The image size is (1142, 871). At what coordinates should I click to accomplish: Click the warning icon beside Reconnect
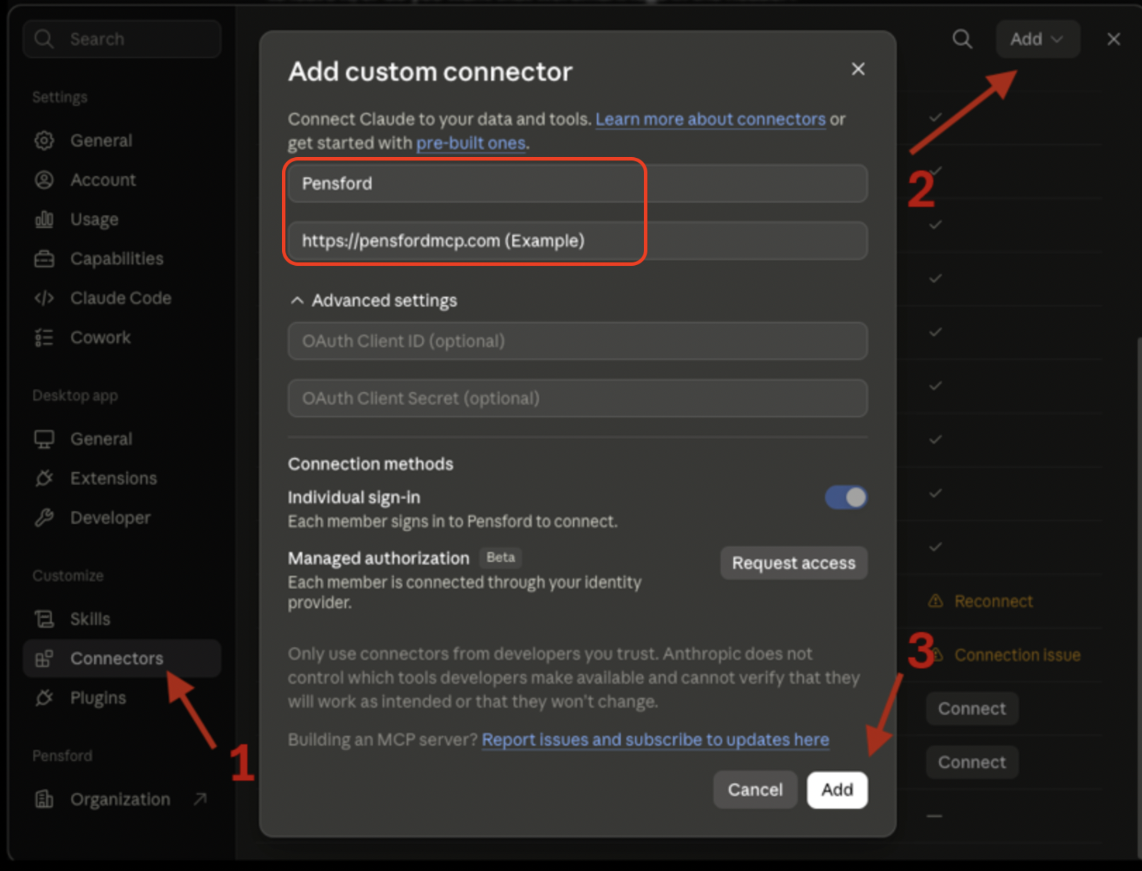(x=936, y=600)
